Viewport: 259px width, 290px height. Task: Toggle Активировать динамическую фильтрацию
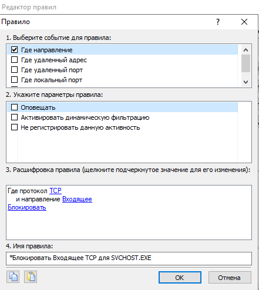tap(14, 117)
